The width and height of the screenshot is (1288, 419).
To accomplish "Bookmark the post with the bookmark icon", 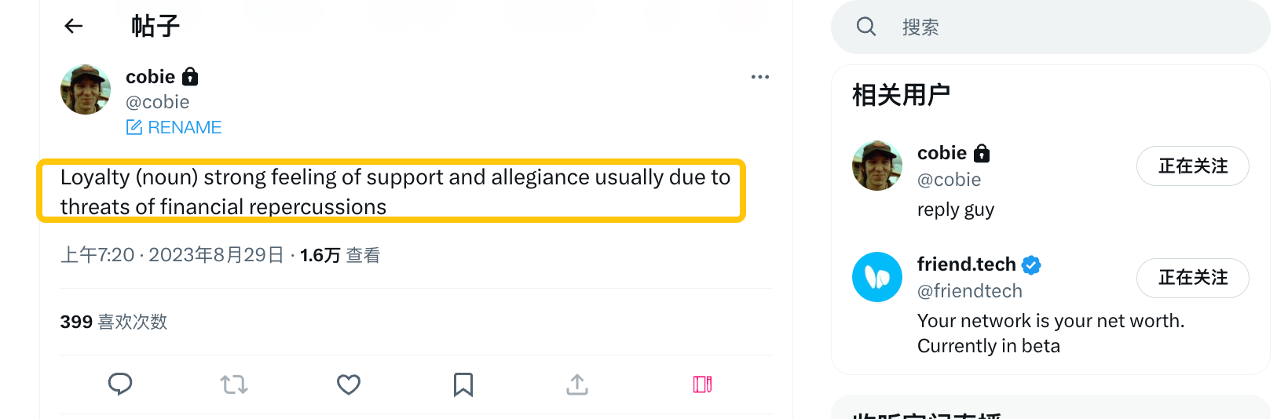I will tap(463, 384).
